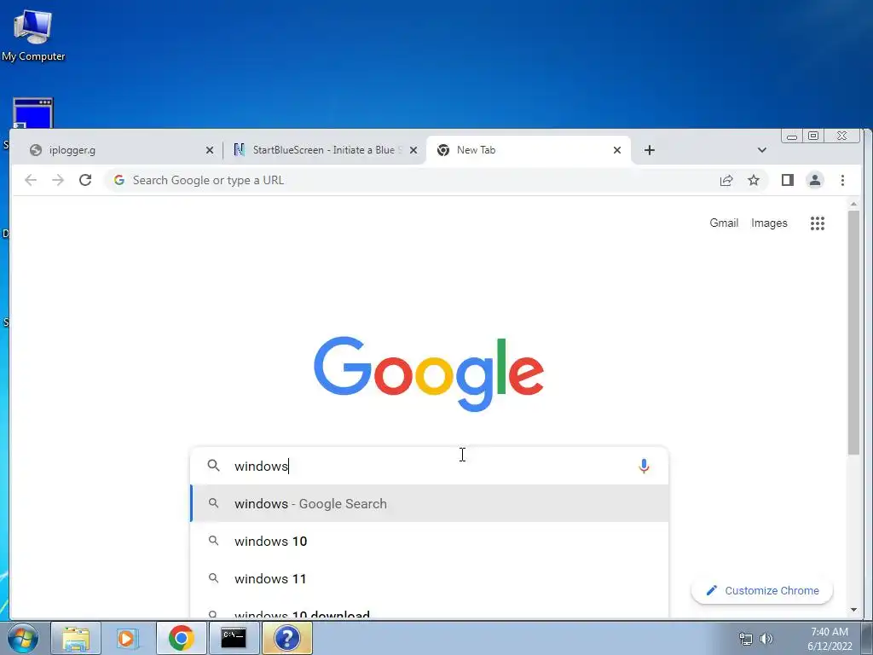Close the iplogger.g tab

click(x=210, y=150)
